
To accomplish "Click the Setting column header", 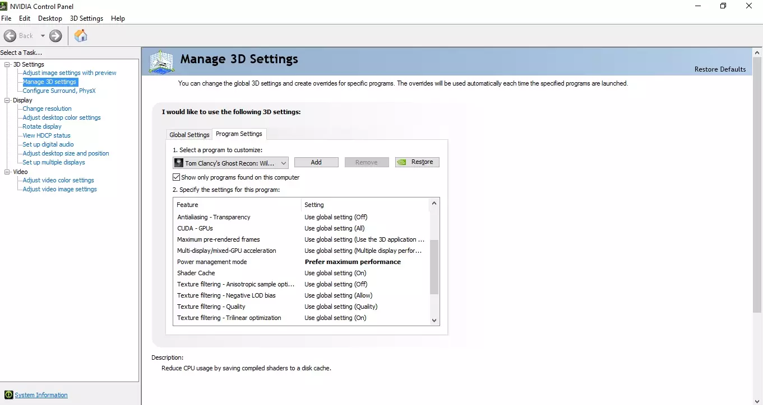I will coord(365,205).
